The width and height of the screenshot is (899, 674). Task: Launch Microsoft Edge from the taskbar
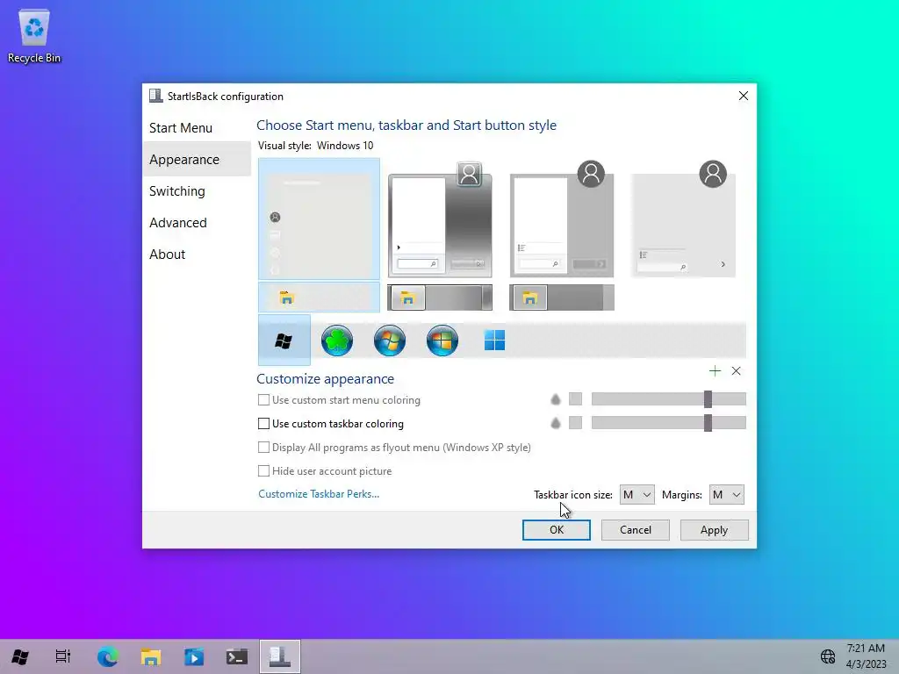pos(107,656)
